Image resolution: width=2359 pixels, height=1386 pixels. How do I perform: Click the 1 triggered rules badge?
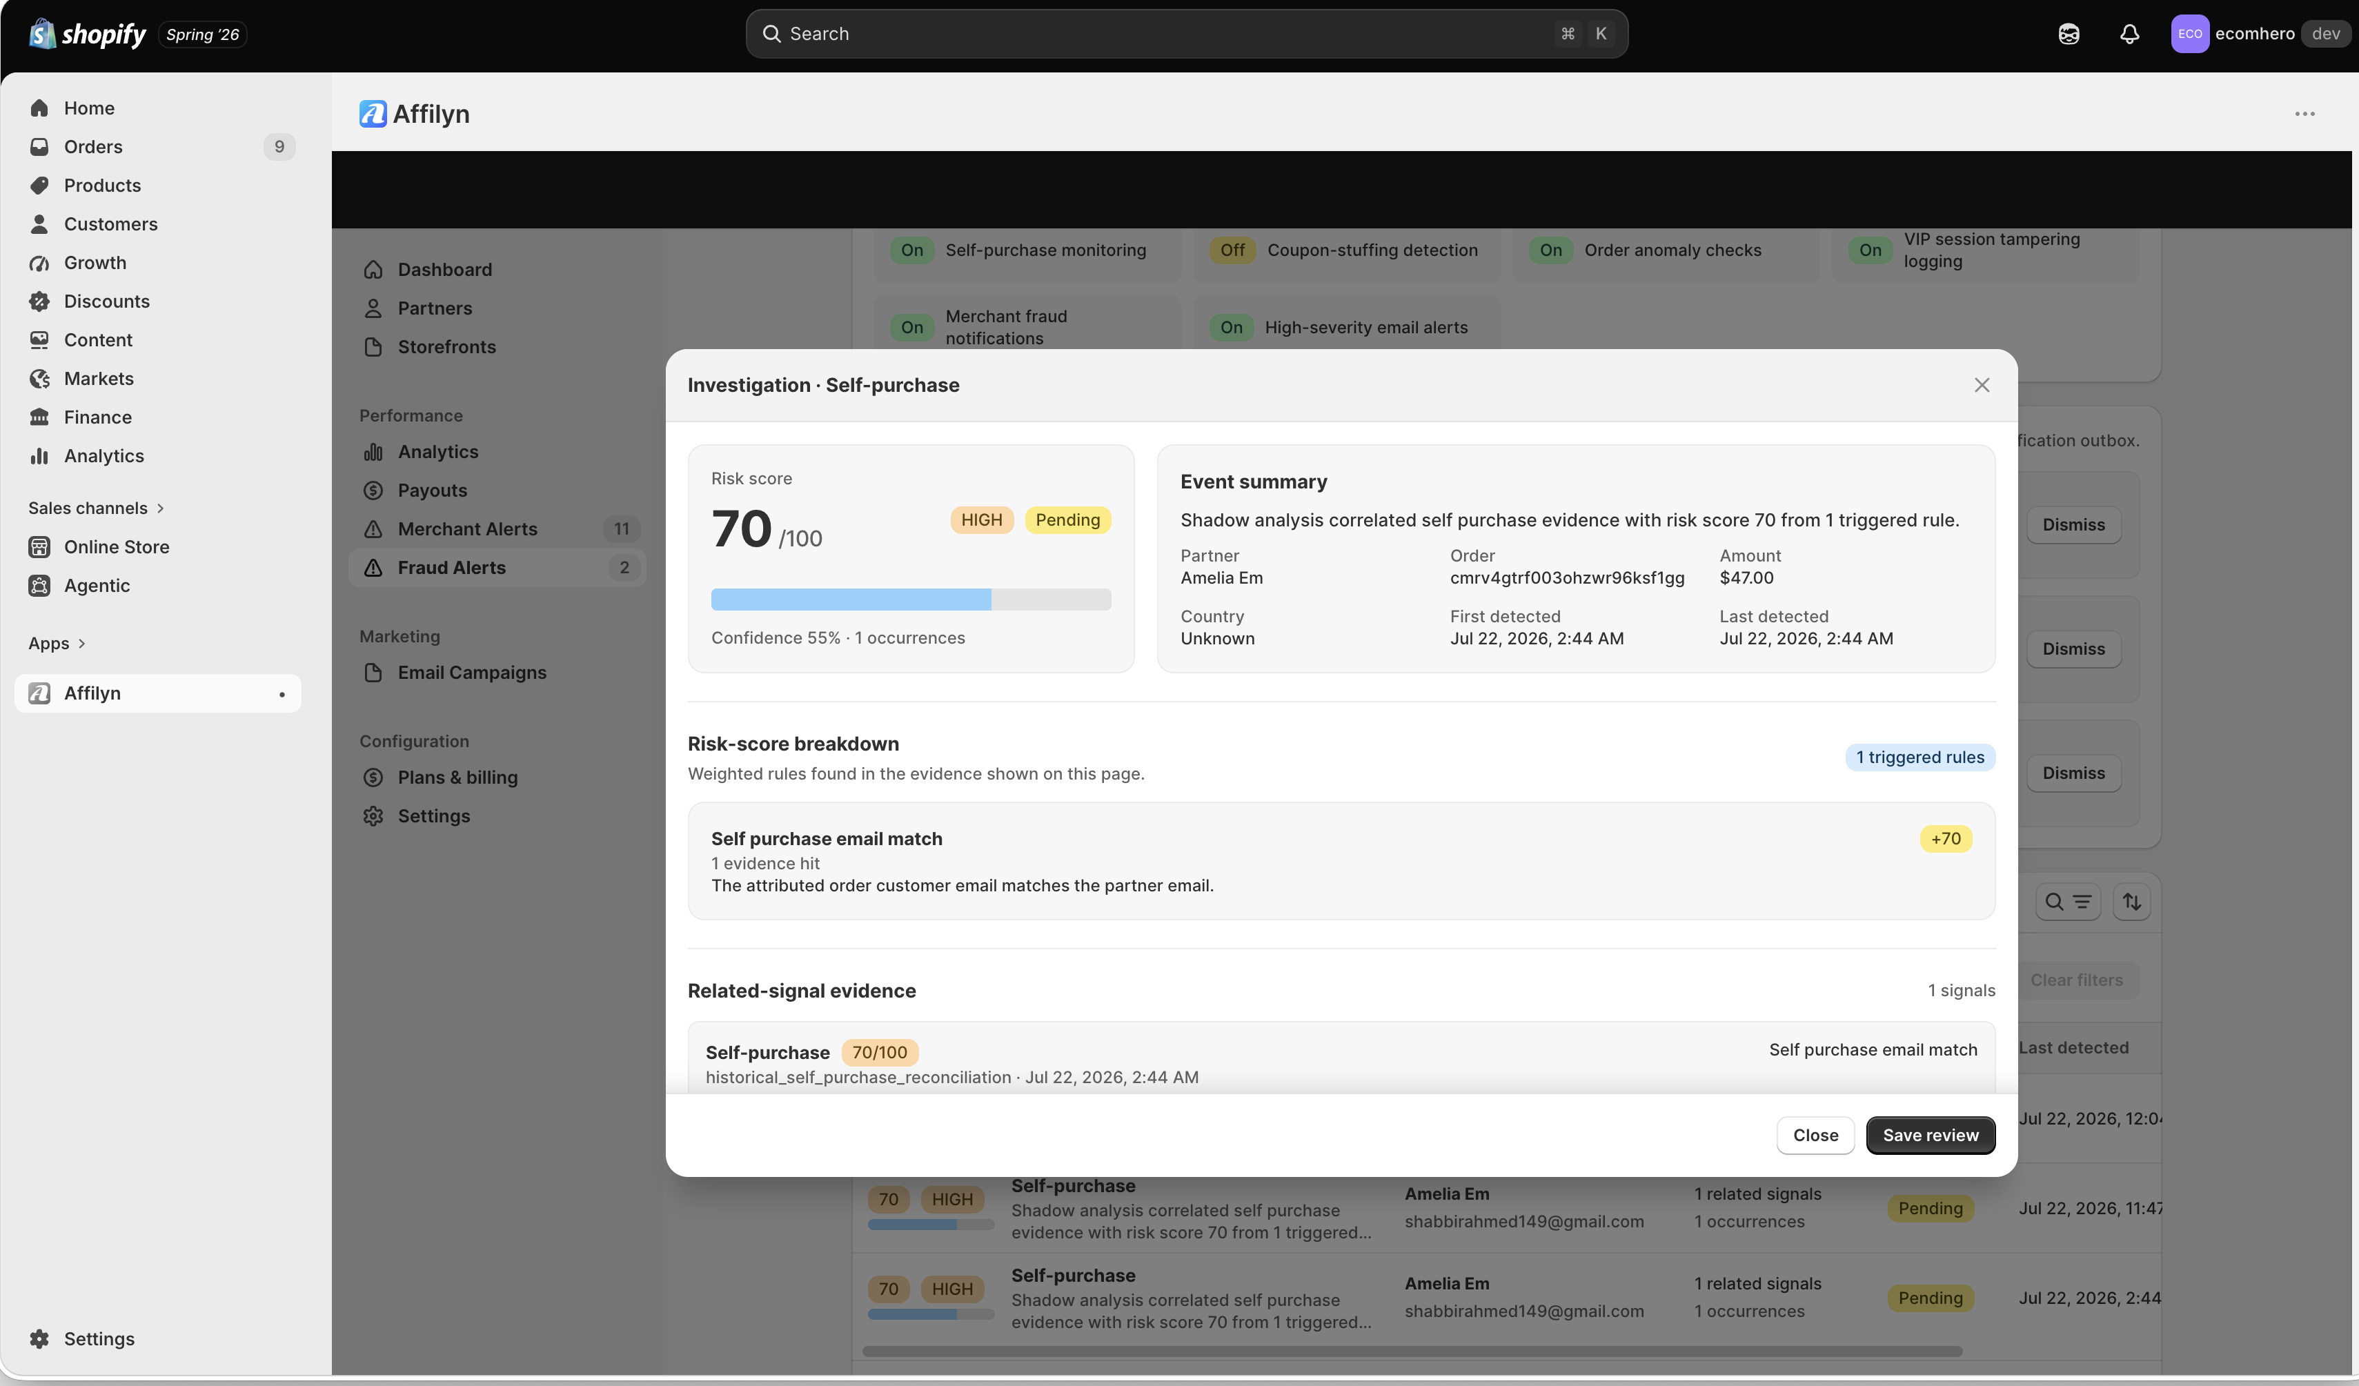pos(1920,758)
